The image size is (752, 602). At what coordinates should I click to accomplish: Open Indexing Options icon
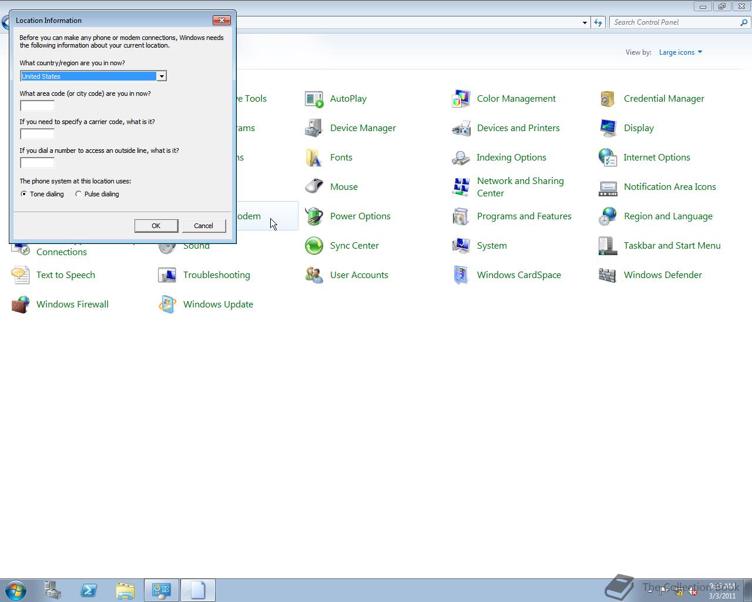click(461, 158)
